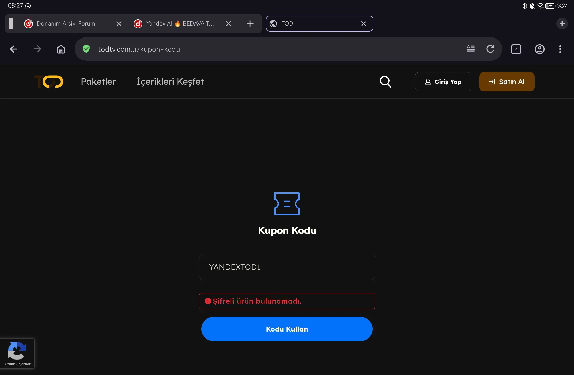
Task: Click the browser back arrow
Action: click(14, 49)
